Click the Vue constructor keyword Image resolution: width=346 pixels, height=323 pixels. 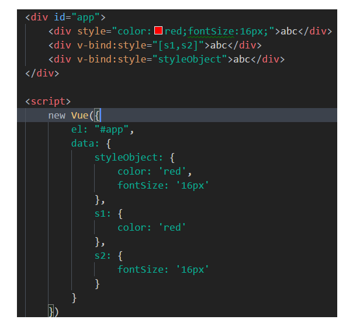[x=79, y=116]
